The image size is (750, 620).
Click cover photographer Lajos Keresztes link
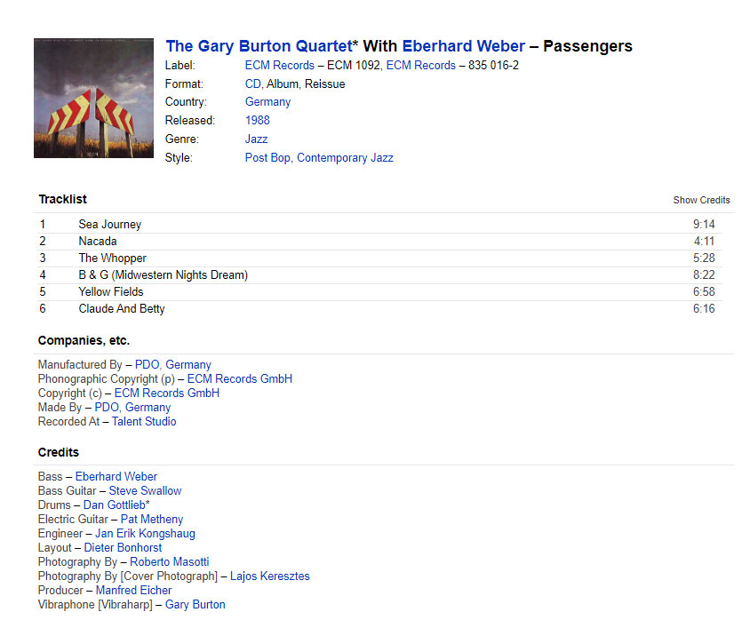pyautogui.click(x=269, y=576)
